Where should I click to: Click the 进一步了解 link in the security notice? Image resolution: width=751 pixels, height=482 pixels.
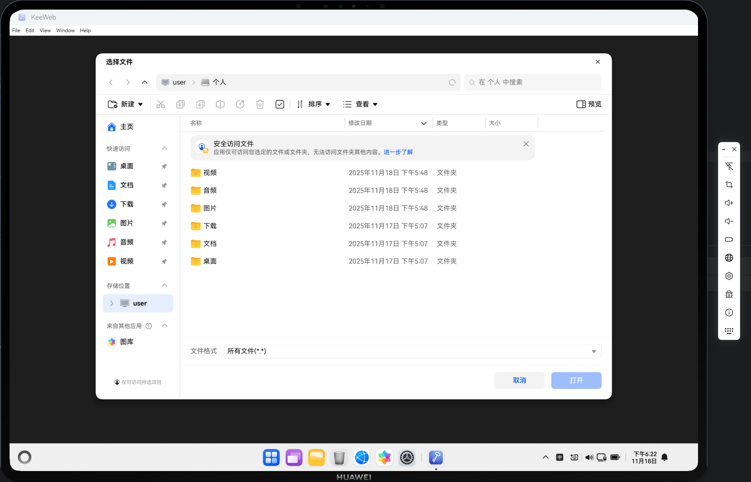tap(398, 152)
